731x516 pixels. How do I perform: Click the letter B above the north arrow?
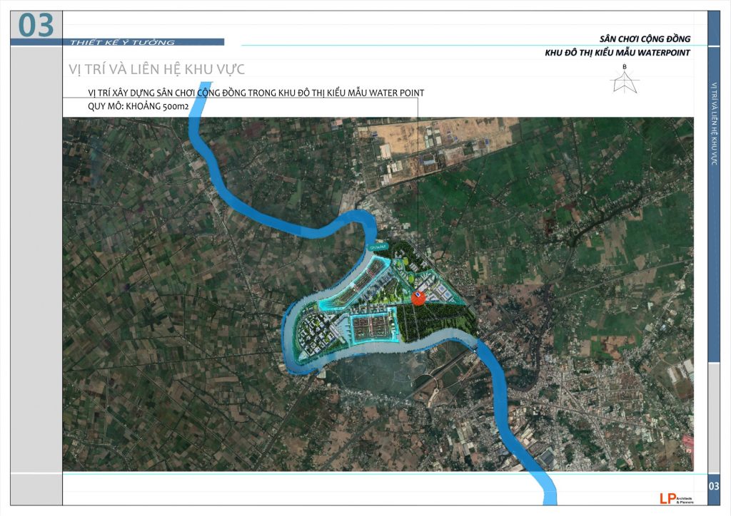click(625, 68)
